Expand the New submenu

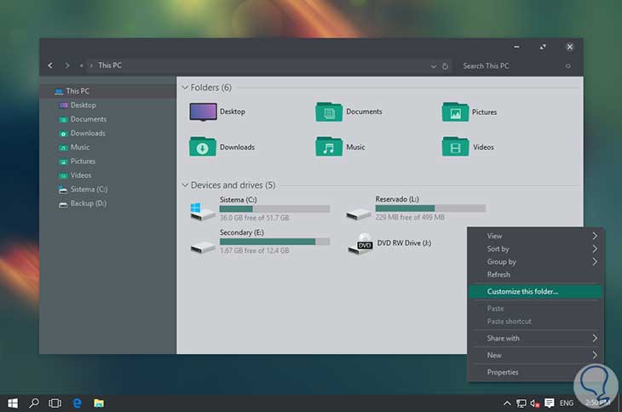(535, 355)
